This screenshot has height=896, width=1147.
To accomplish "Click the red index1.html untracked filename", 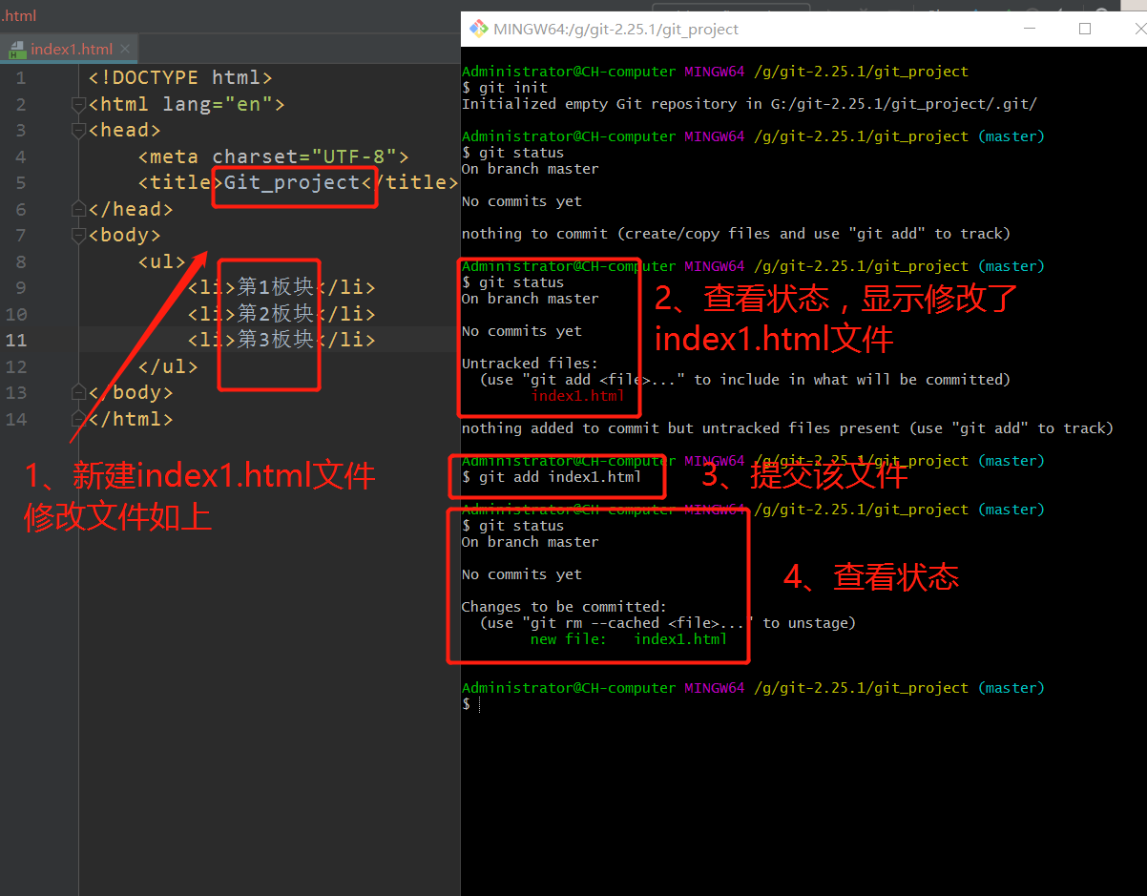I will (577, 396).
